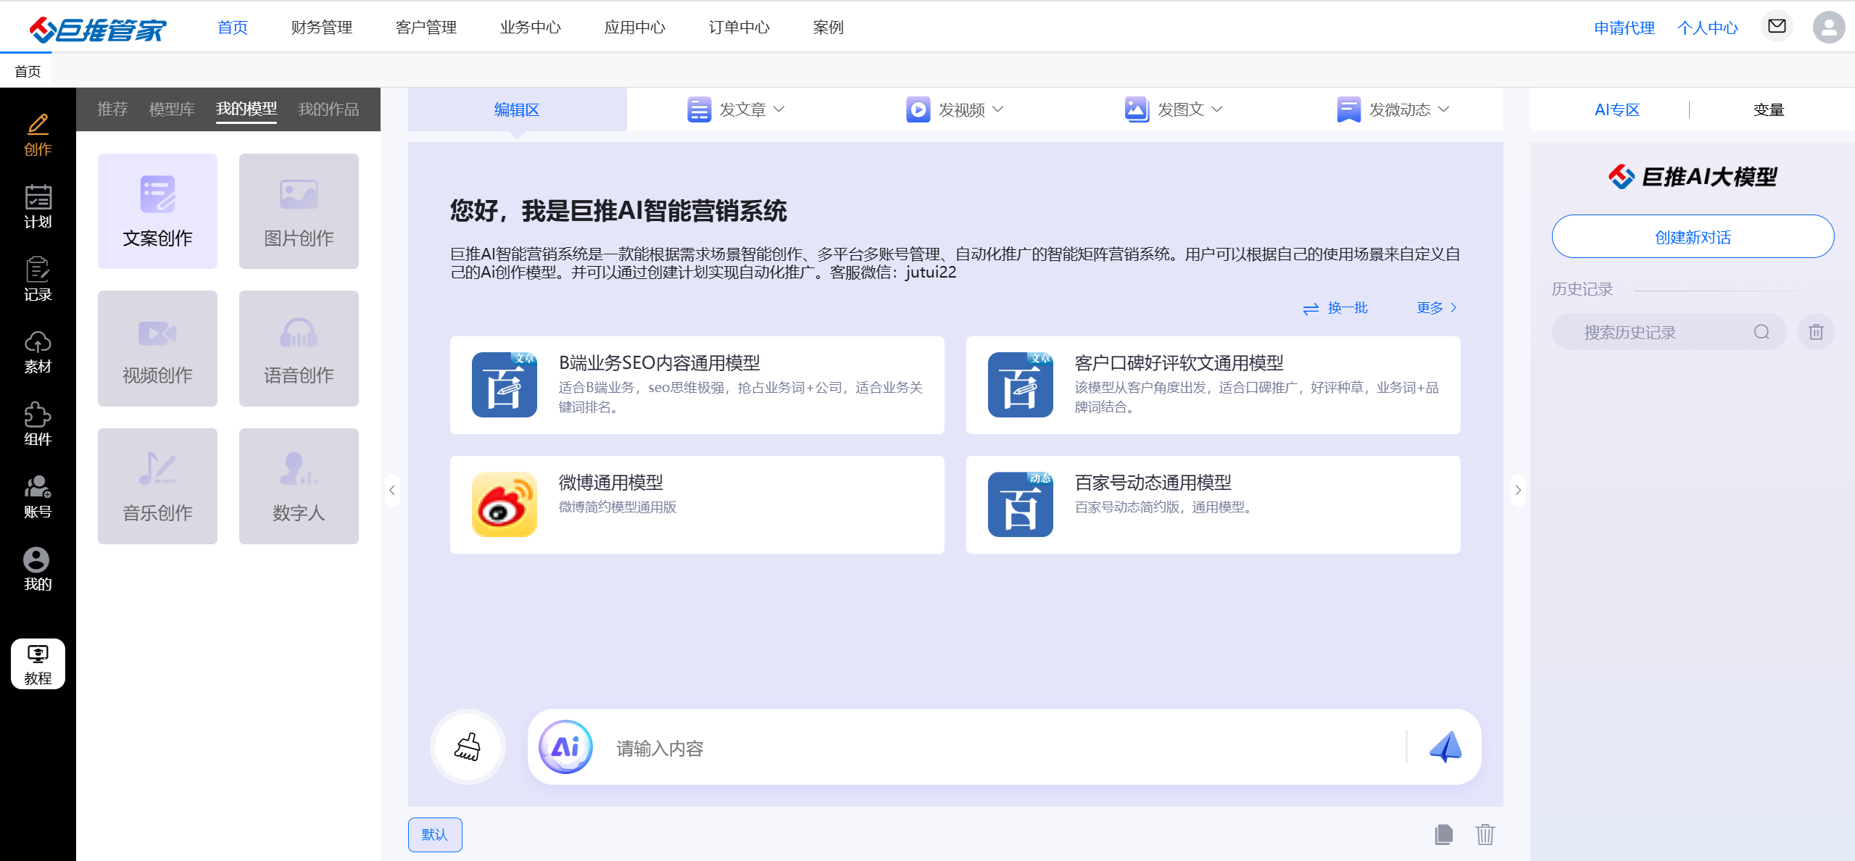Open the 百家号动态通用模型 card
Image resolution: width=1855 pixels, height=861 pixels.
click(x=1213, y=504)
